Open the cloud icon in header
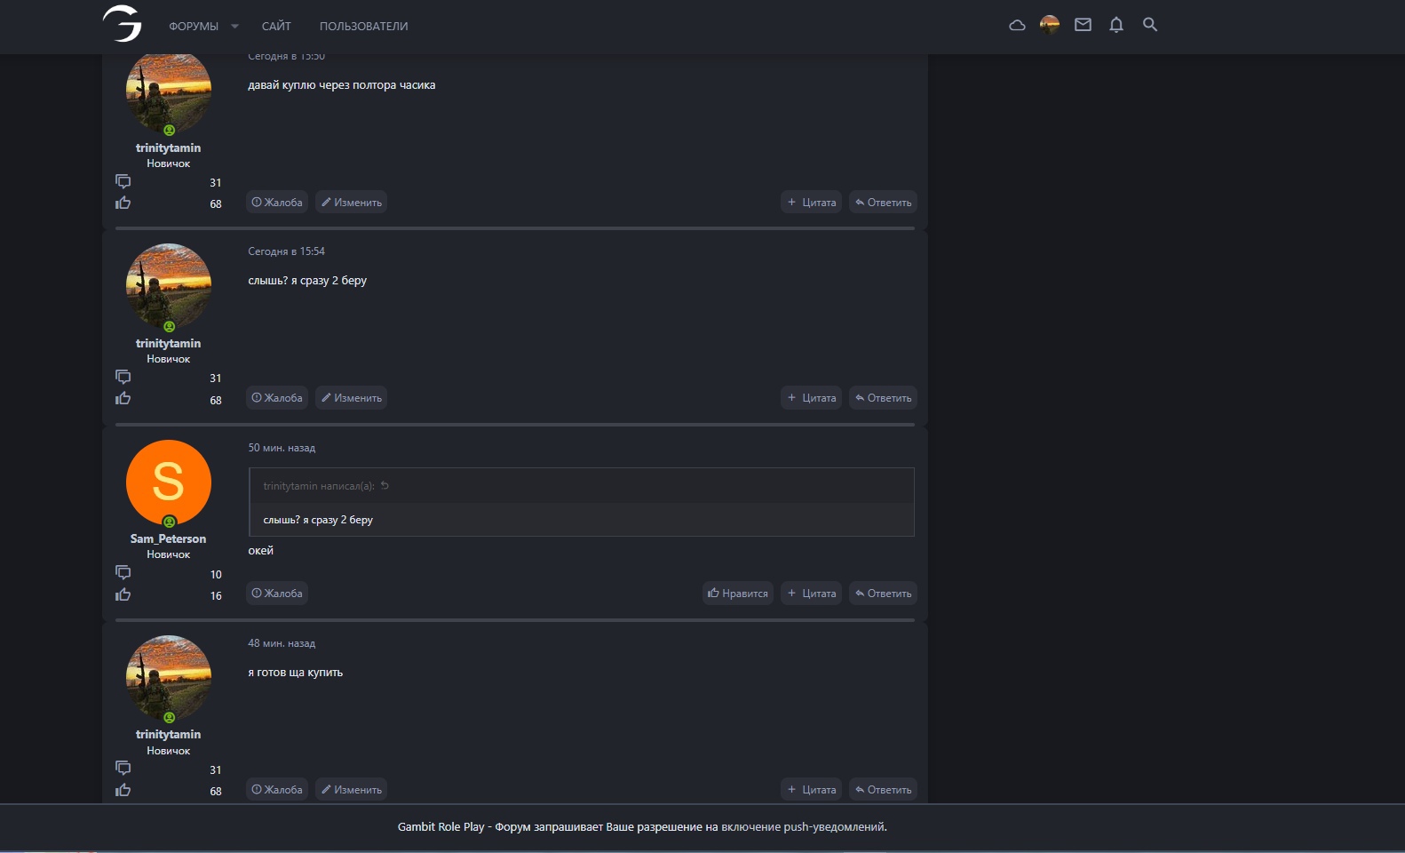The height and width of the screenshot is (853, 1405). click(x=1017, y=25)
